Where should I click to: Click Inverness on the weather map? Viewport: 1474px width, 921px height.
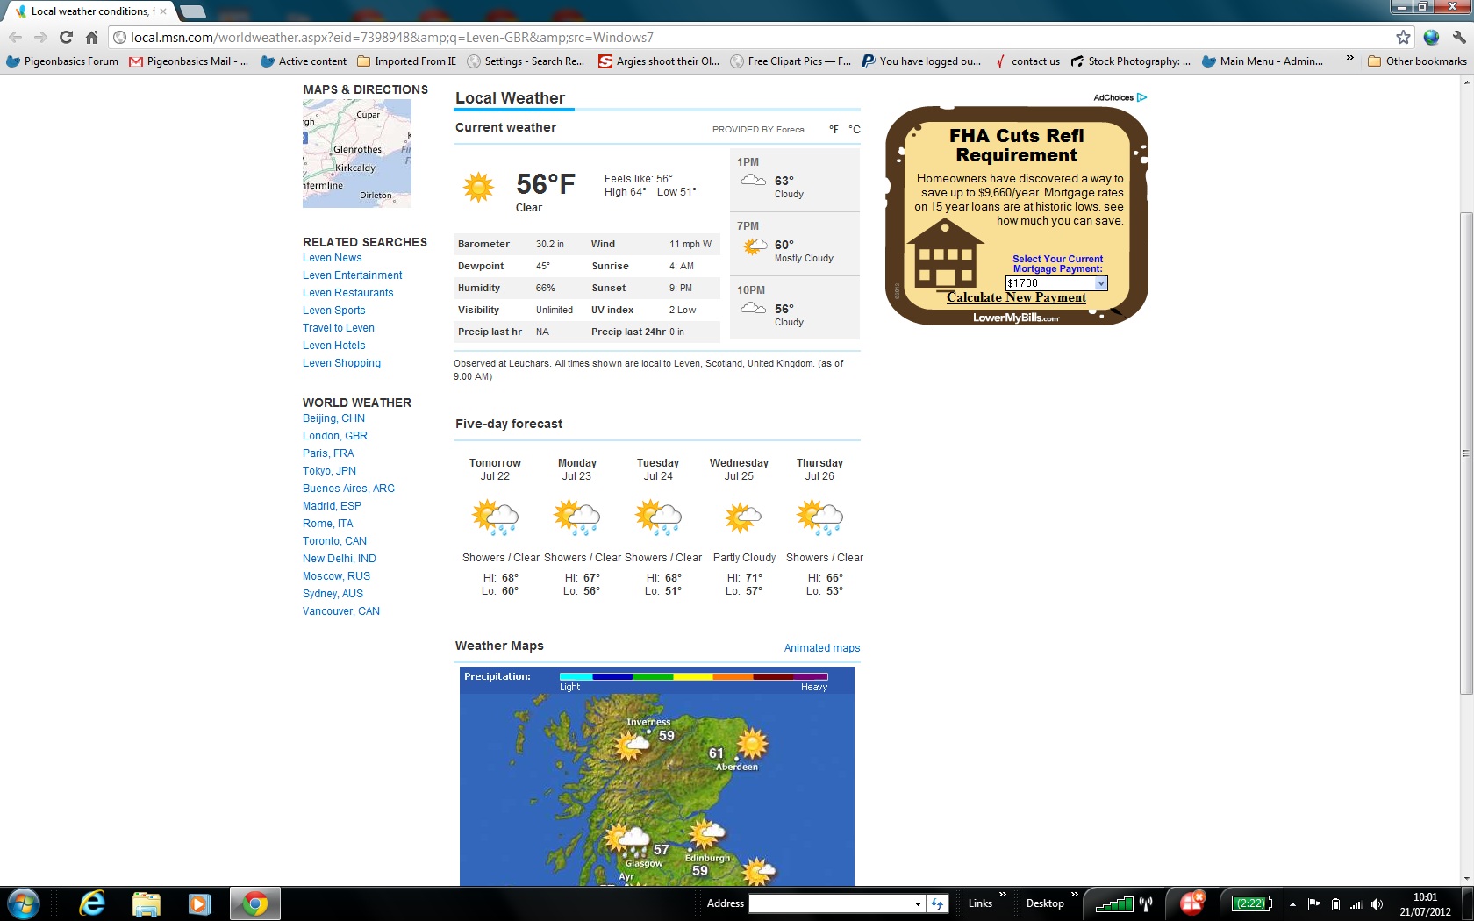(x=648, y=722)
